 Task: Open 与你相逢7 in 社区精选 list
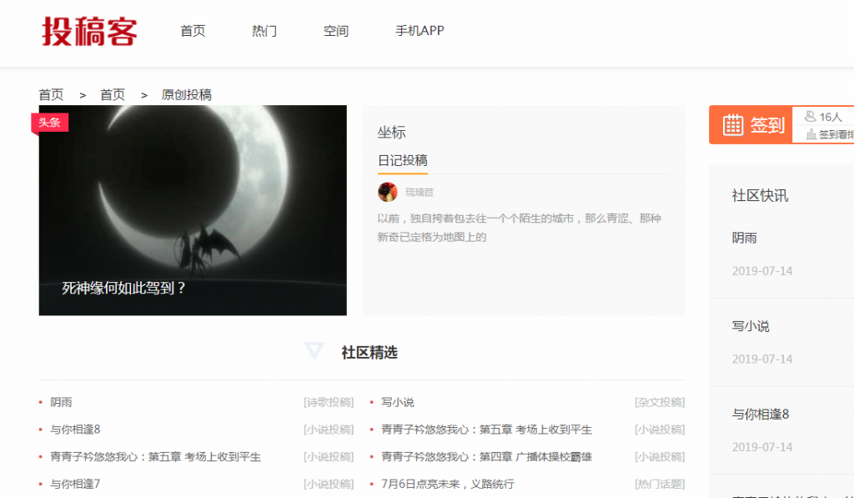(75, 484)
